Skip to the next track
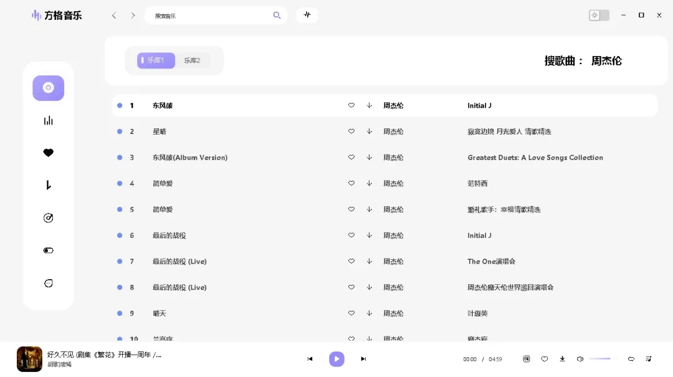This screenshot has height=377, width=673. tap(363, 359)
